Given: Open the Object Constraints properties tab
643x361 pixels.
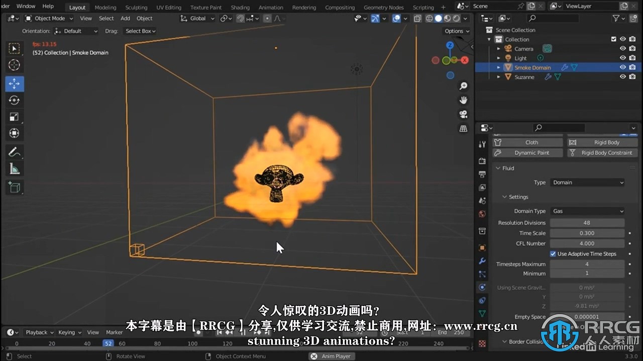Looking at the screenshot, I should pyautogui.click(x=482, y=300).
